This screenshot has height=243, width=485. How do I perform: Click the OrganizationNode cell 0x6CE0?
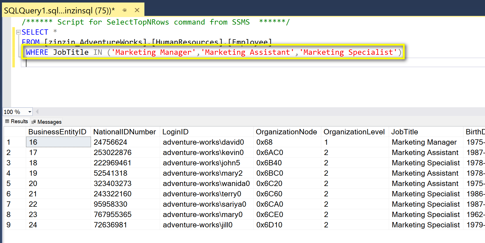(x=287, y=215)
